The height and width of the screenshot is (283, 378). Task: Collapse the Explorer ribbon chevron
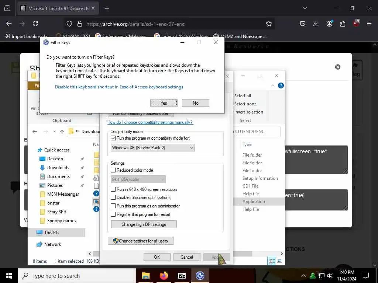273,85
